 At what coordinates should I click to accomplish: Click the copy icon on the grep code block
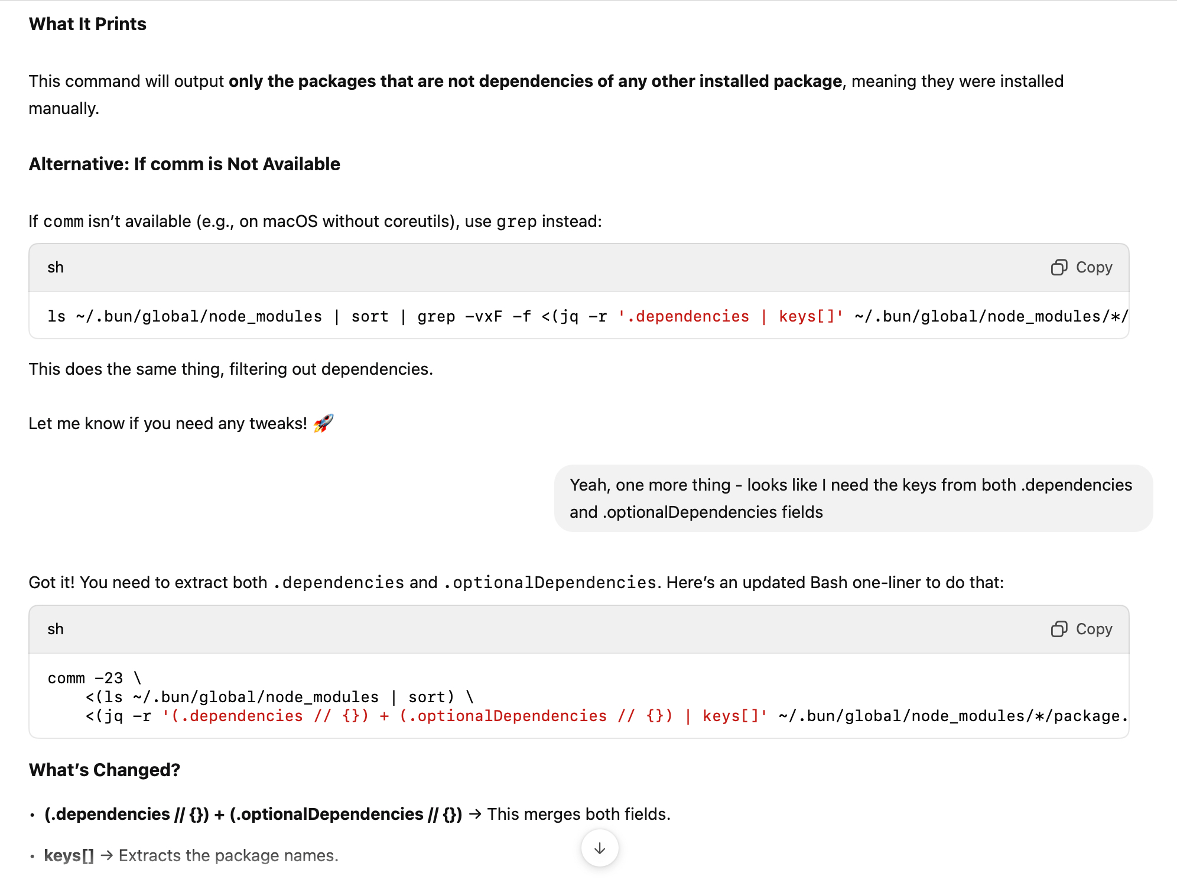click(1059, 268)
